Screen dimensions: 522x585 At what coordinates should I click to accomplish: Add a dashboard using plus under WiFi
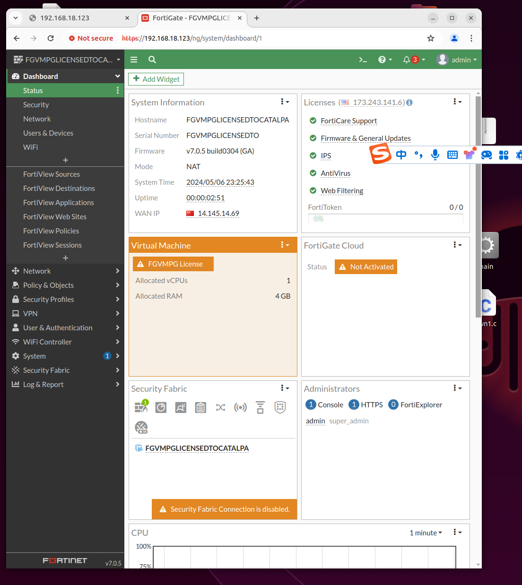point(66,160)
